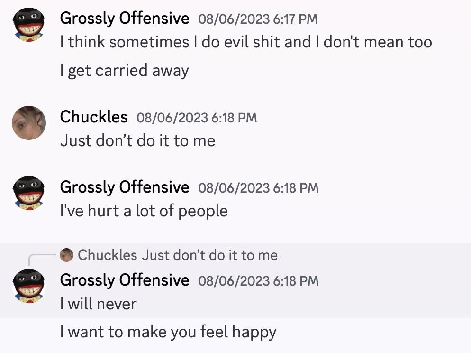Click Grossly Offensive username above "I've hurt"
Image resolution: width=471 pixels, height=353 pixels.
(x=125, y=187)
